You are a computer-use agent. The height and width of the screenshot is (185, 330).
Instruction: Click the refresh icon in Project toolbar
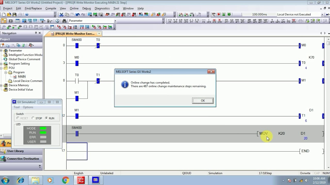coord(23,45)
